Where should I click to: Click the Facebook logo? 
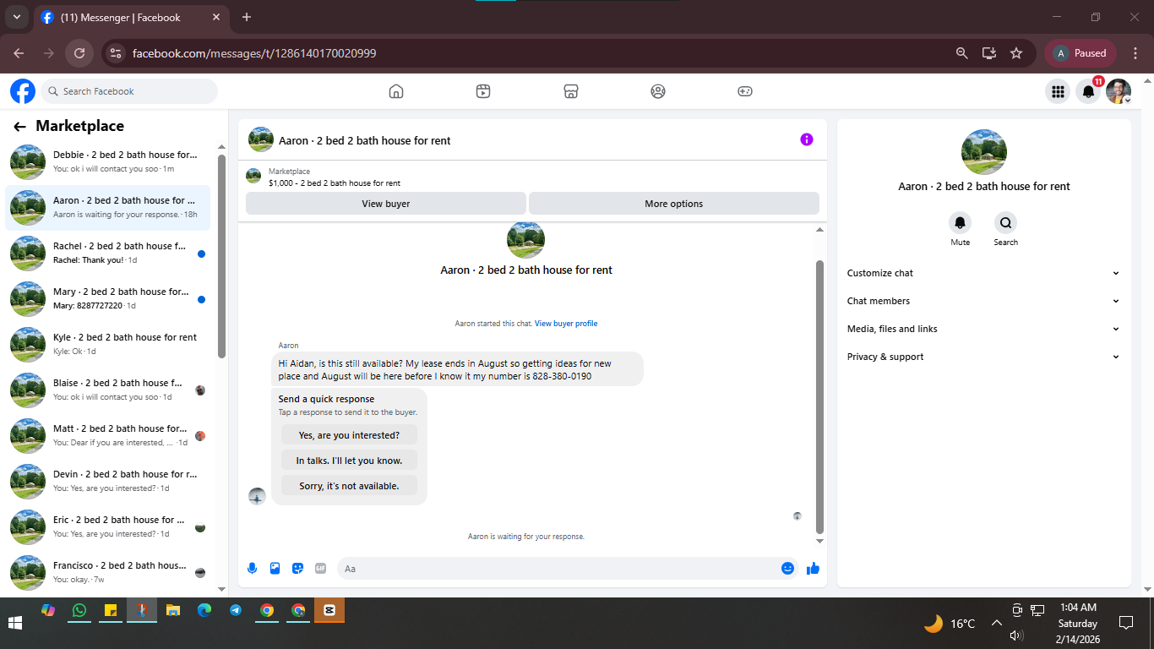coord(23,91)
